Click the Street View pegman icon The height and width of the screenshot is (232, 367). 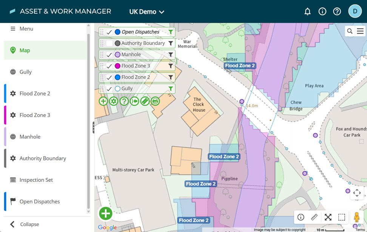pos(356,217)
